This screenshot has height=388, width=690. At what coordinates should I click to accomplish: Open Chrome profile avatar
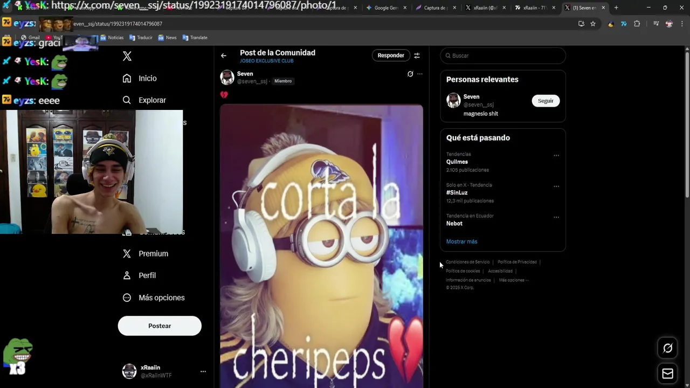[669, 24]
